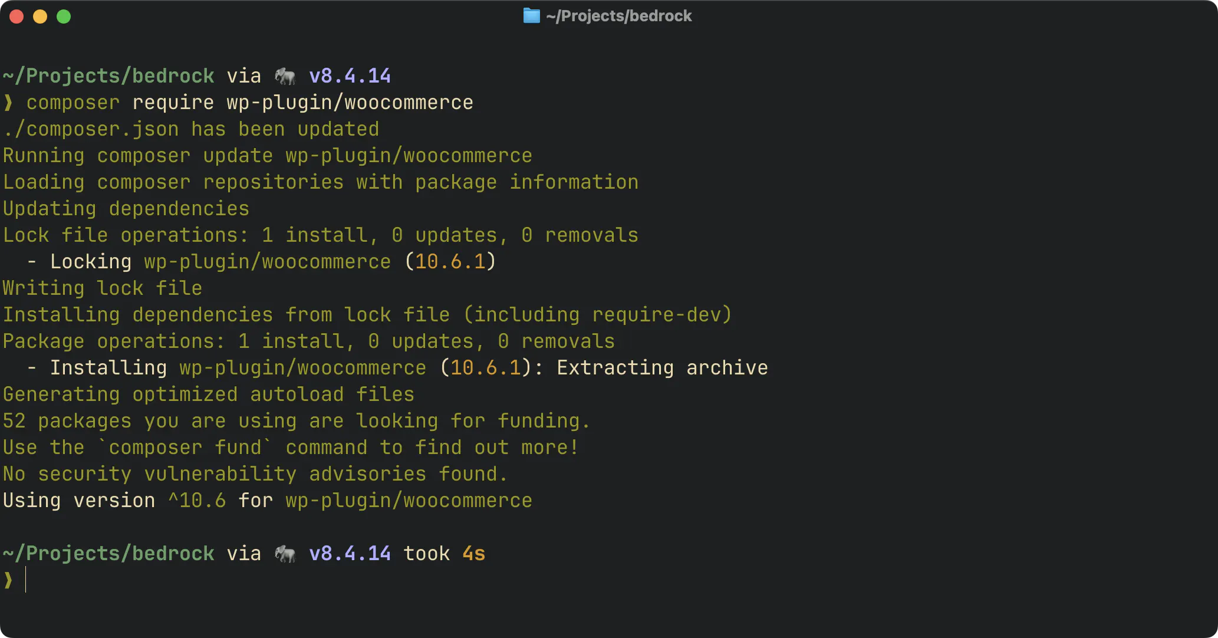Screen dimensions: 1218x638
Task: Click the green zoom window button
Action: [x=64, y=17]
